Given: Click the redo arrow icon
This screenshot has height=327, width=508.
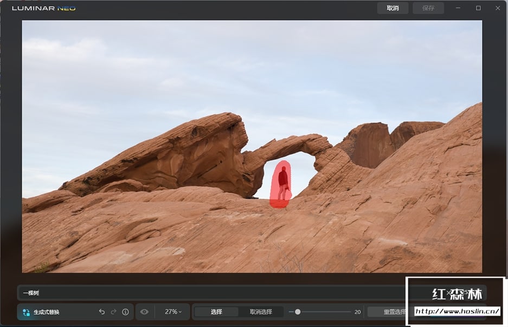Looking at the screenshot, I should pyautogui.click(x=113, y=312).
